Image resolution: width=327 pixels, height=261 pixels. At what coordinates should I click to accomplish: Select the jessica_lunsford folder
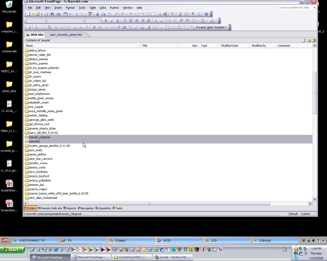tap(39, 176)
